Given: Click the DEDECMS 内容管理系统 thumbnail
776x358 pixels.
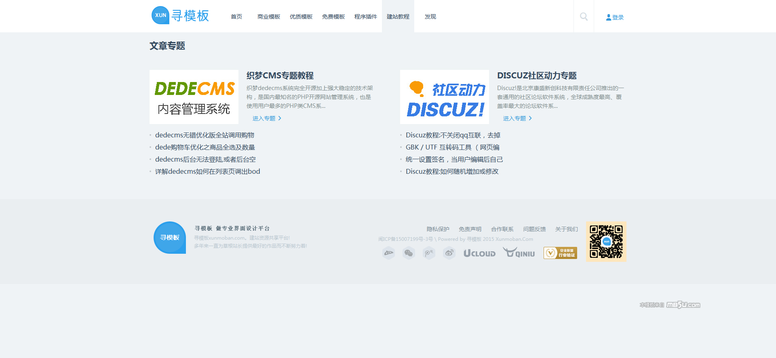Looking at the screenshot, I should point(194,97).
